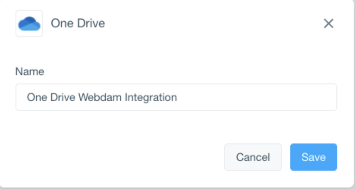Screen dimensions: 355x189
Task: Focus the Name input field
Action: click(x=176, y=97)
